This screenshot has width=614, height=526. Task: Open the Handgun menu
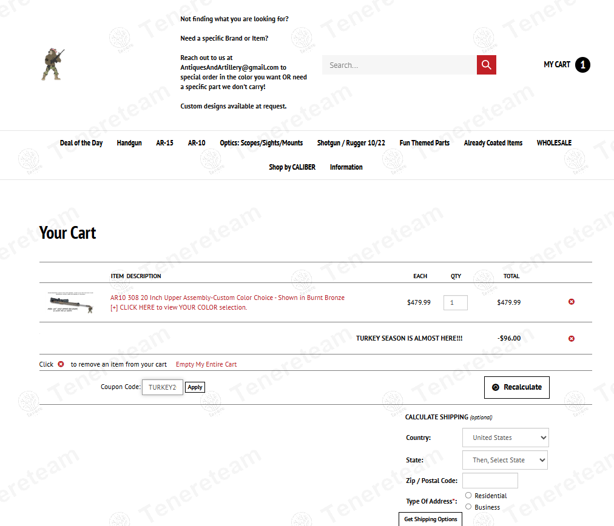pyautogui.click(x=129, y=143)
